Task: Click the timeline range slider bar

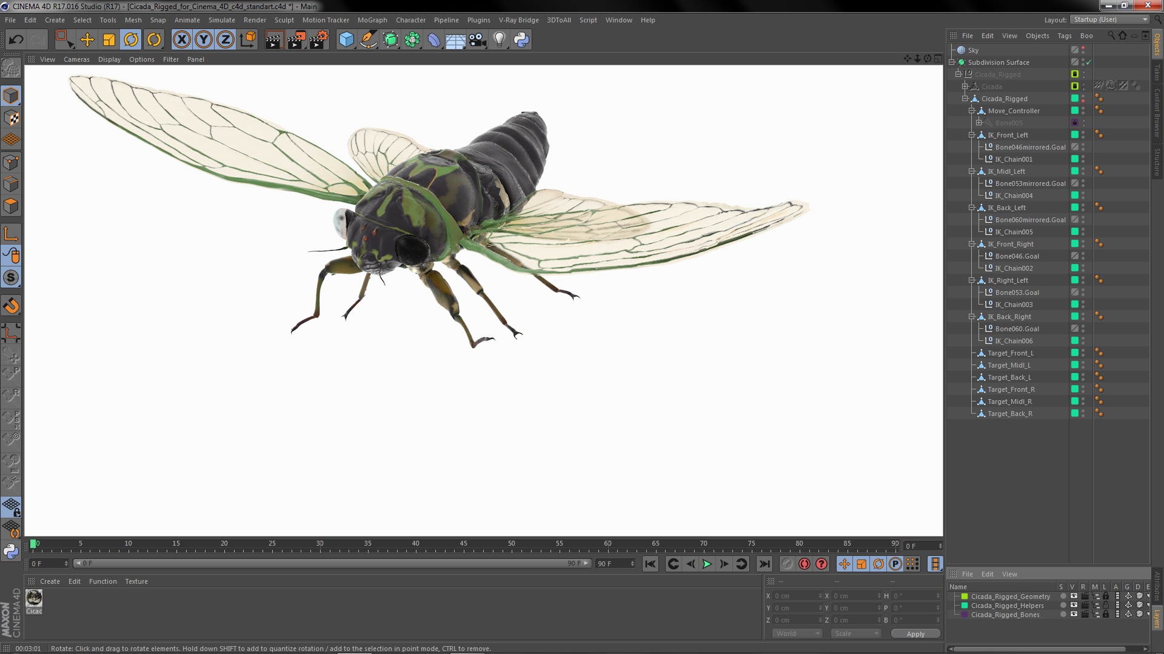Action: coord(332,563)
